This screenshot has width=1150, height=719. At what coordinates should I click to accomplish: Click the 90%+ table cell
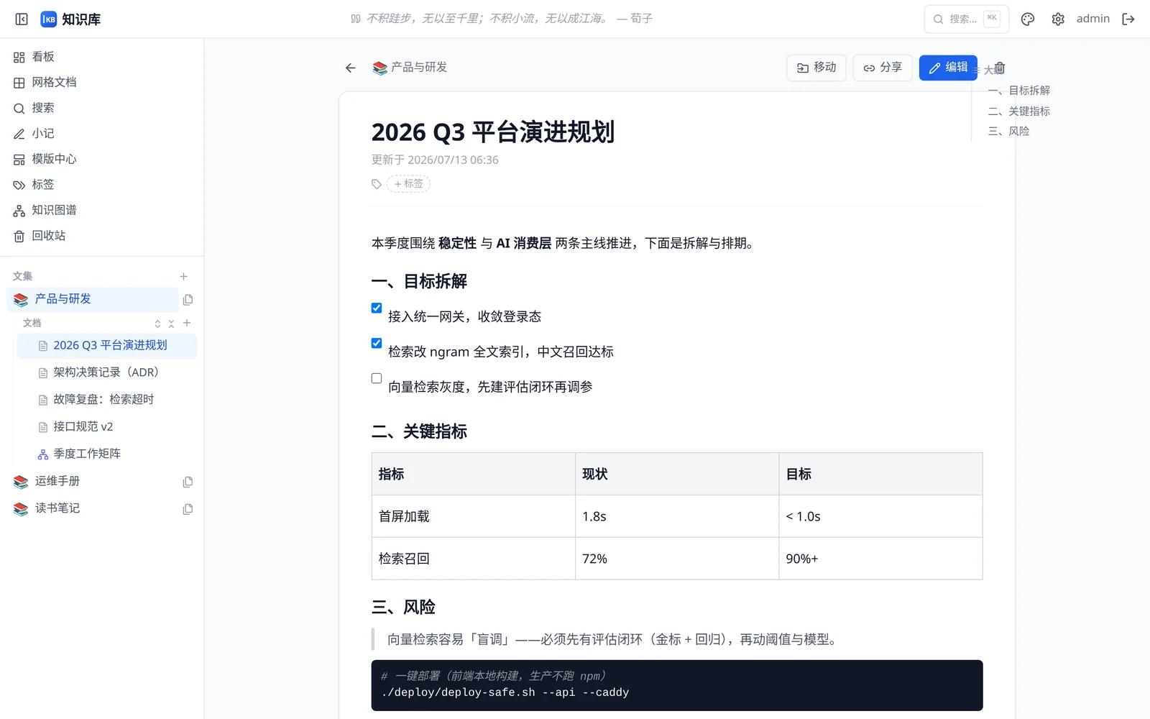[x=880, y=559]
